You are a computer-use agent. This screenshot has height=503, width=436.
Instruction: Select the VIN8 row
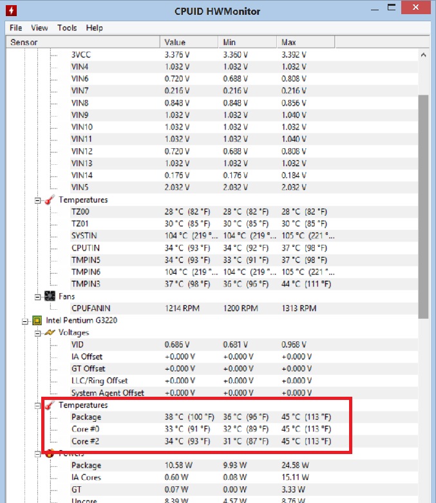244,103
